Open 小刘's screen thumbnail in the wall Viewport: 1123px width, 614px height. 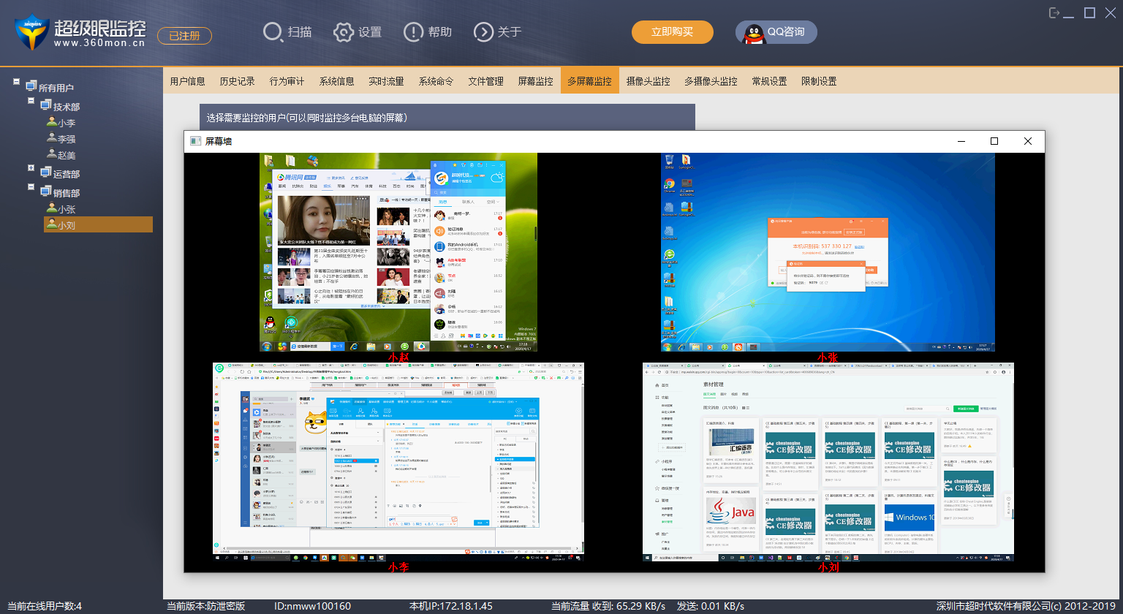point(828,460)
